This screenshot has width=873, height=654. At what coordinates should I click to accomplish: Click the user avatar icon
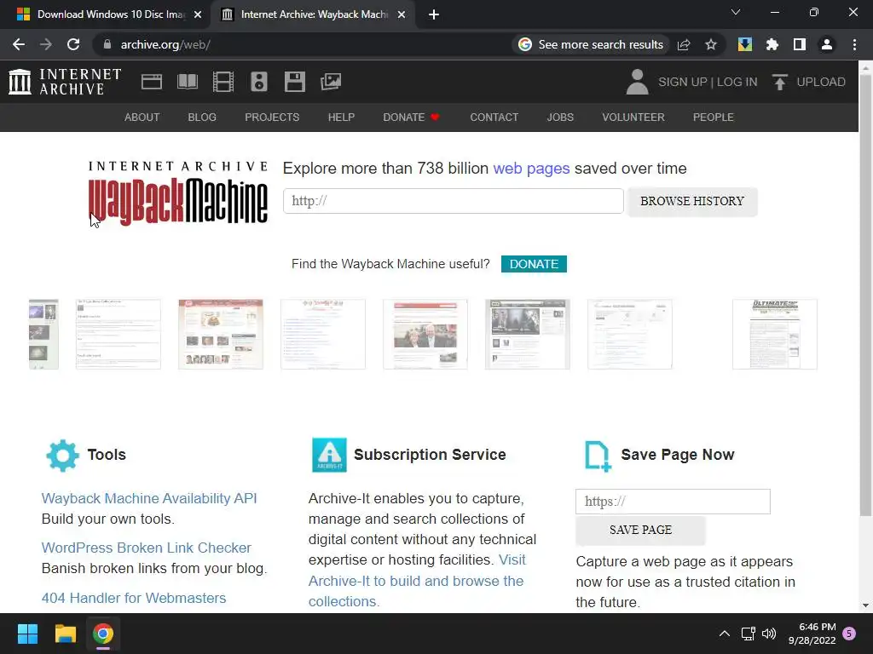pos(638,82)
